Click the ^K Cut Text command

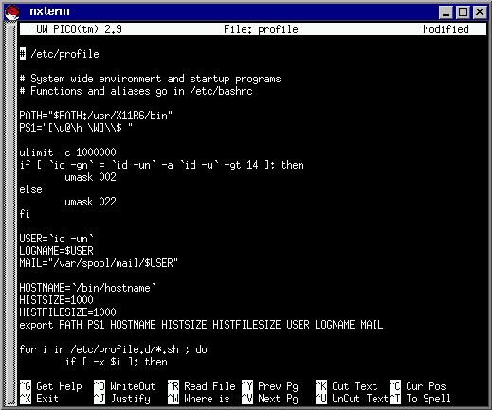347,386
